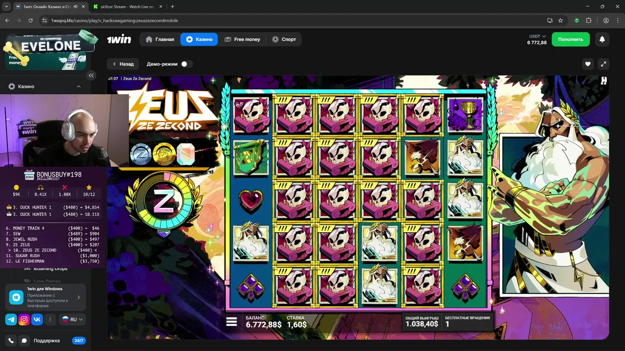Reload the browser page
This screenshot has width=625, height=351.
31,20
